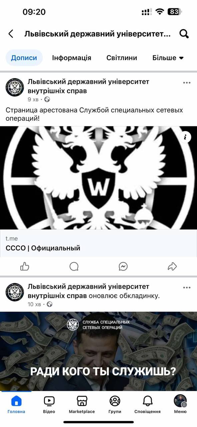Switch to the Світлини tab
The image size is (197, 427).
122,58
